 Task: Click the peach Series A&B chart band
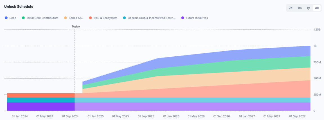tap(225, 79)
